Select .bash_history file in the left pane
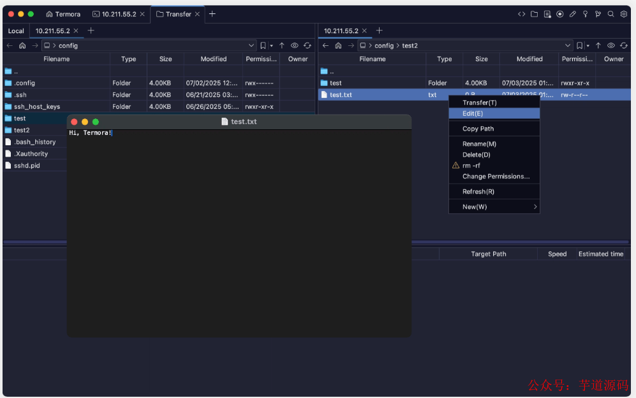This screenshot has height=398, width=636. tap(35, 142)
